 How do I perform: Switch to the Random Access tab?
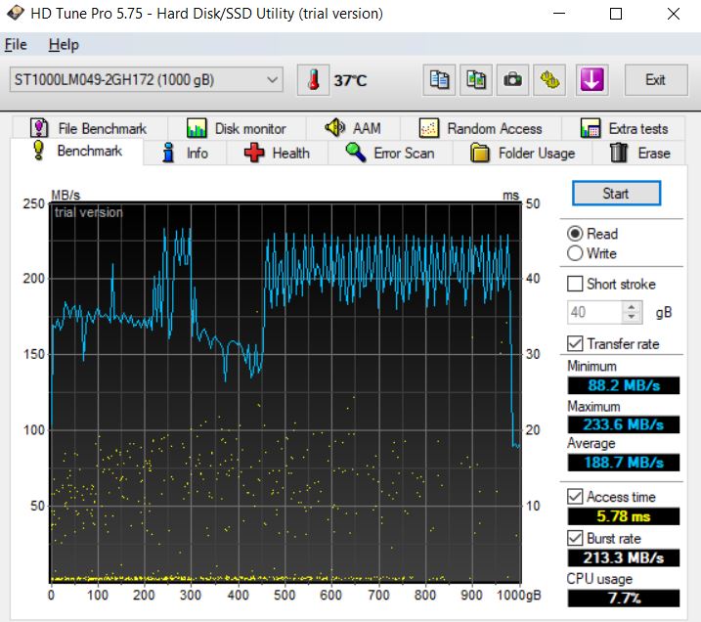click(x=480, y=128)
